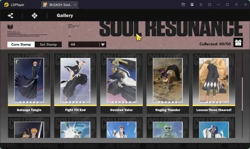The height and width of the screenshot is (149, 250).
Task: Click the gallery vertical scrollbar
Action: (242, 94)
